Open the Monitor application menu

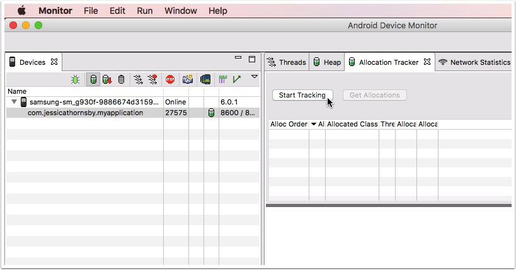pyautogui.click(x=55, y=11)
